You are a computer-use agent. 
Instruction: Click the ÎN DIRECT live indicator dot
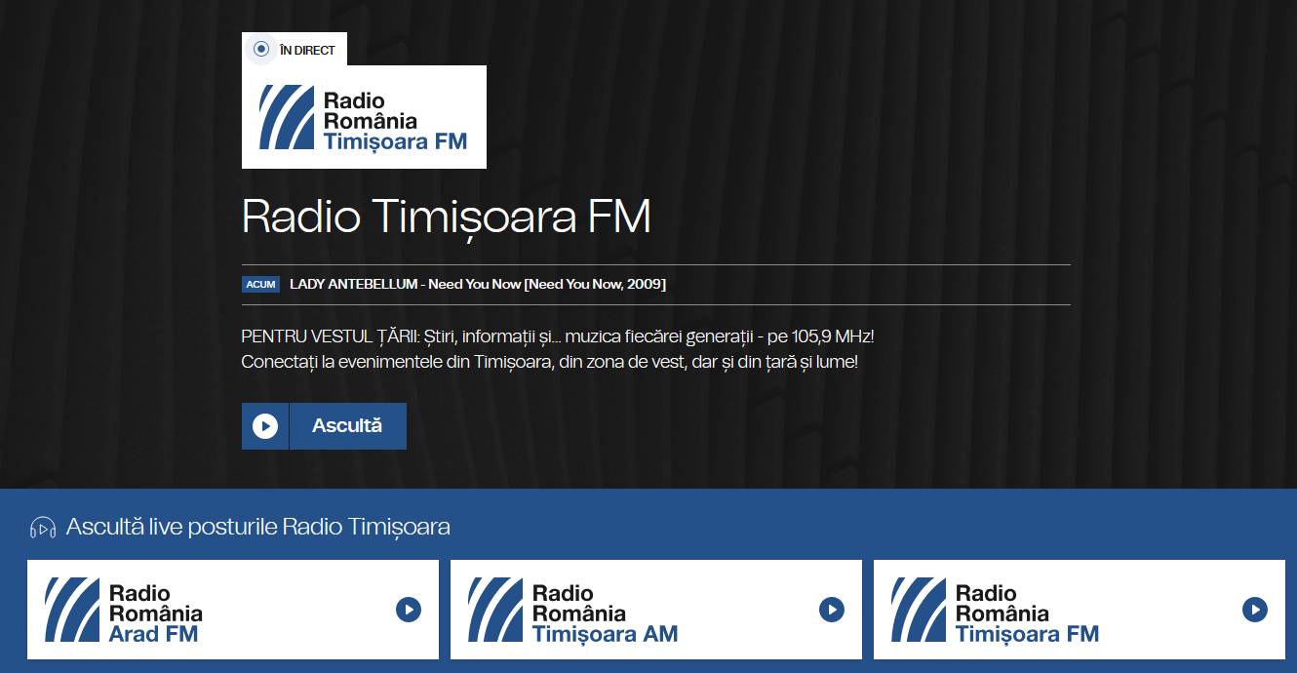[x=261, y=50]
